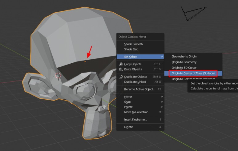Click the camera object in viewport

[x=194, y=14]
